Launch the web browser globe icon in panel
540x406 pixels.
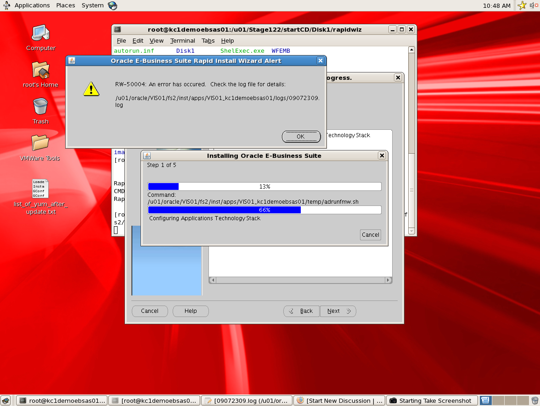[112, 6]
